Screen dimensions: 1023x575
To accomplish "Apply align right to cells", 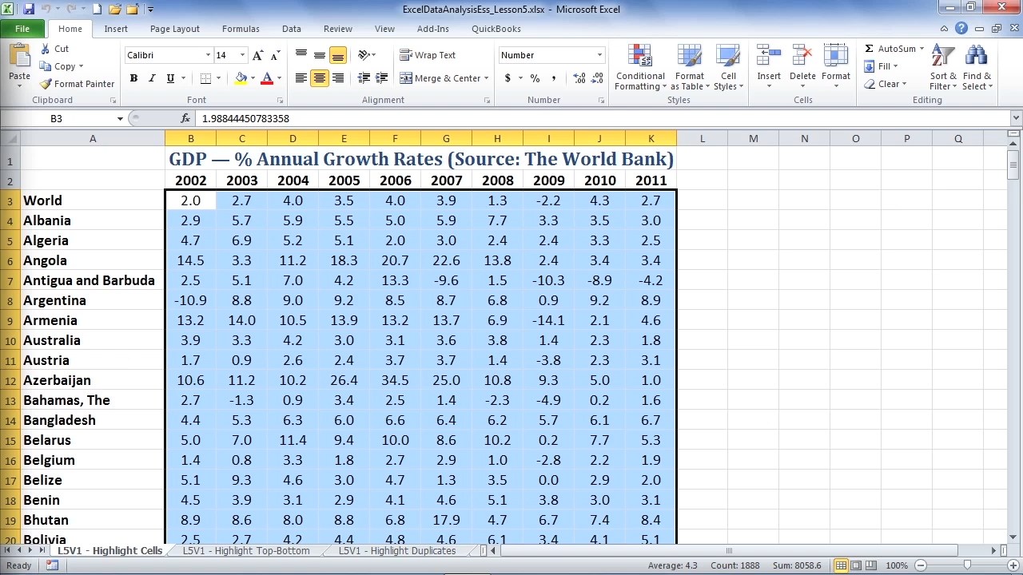I will (x=337, y=78).
